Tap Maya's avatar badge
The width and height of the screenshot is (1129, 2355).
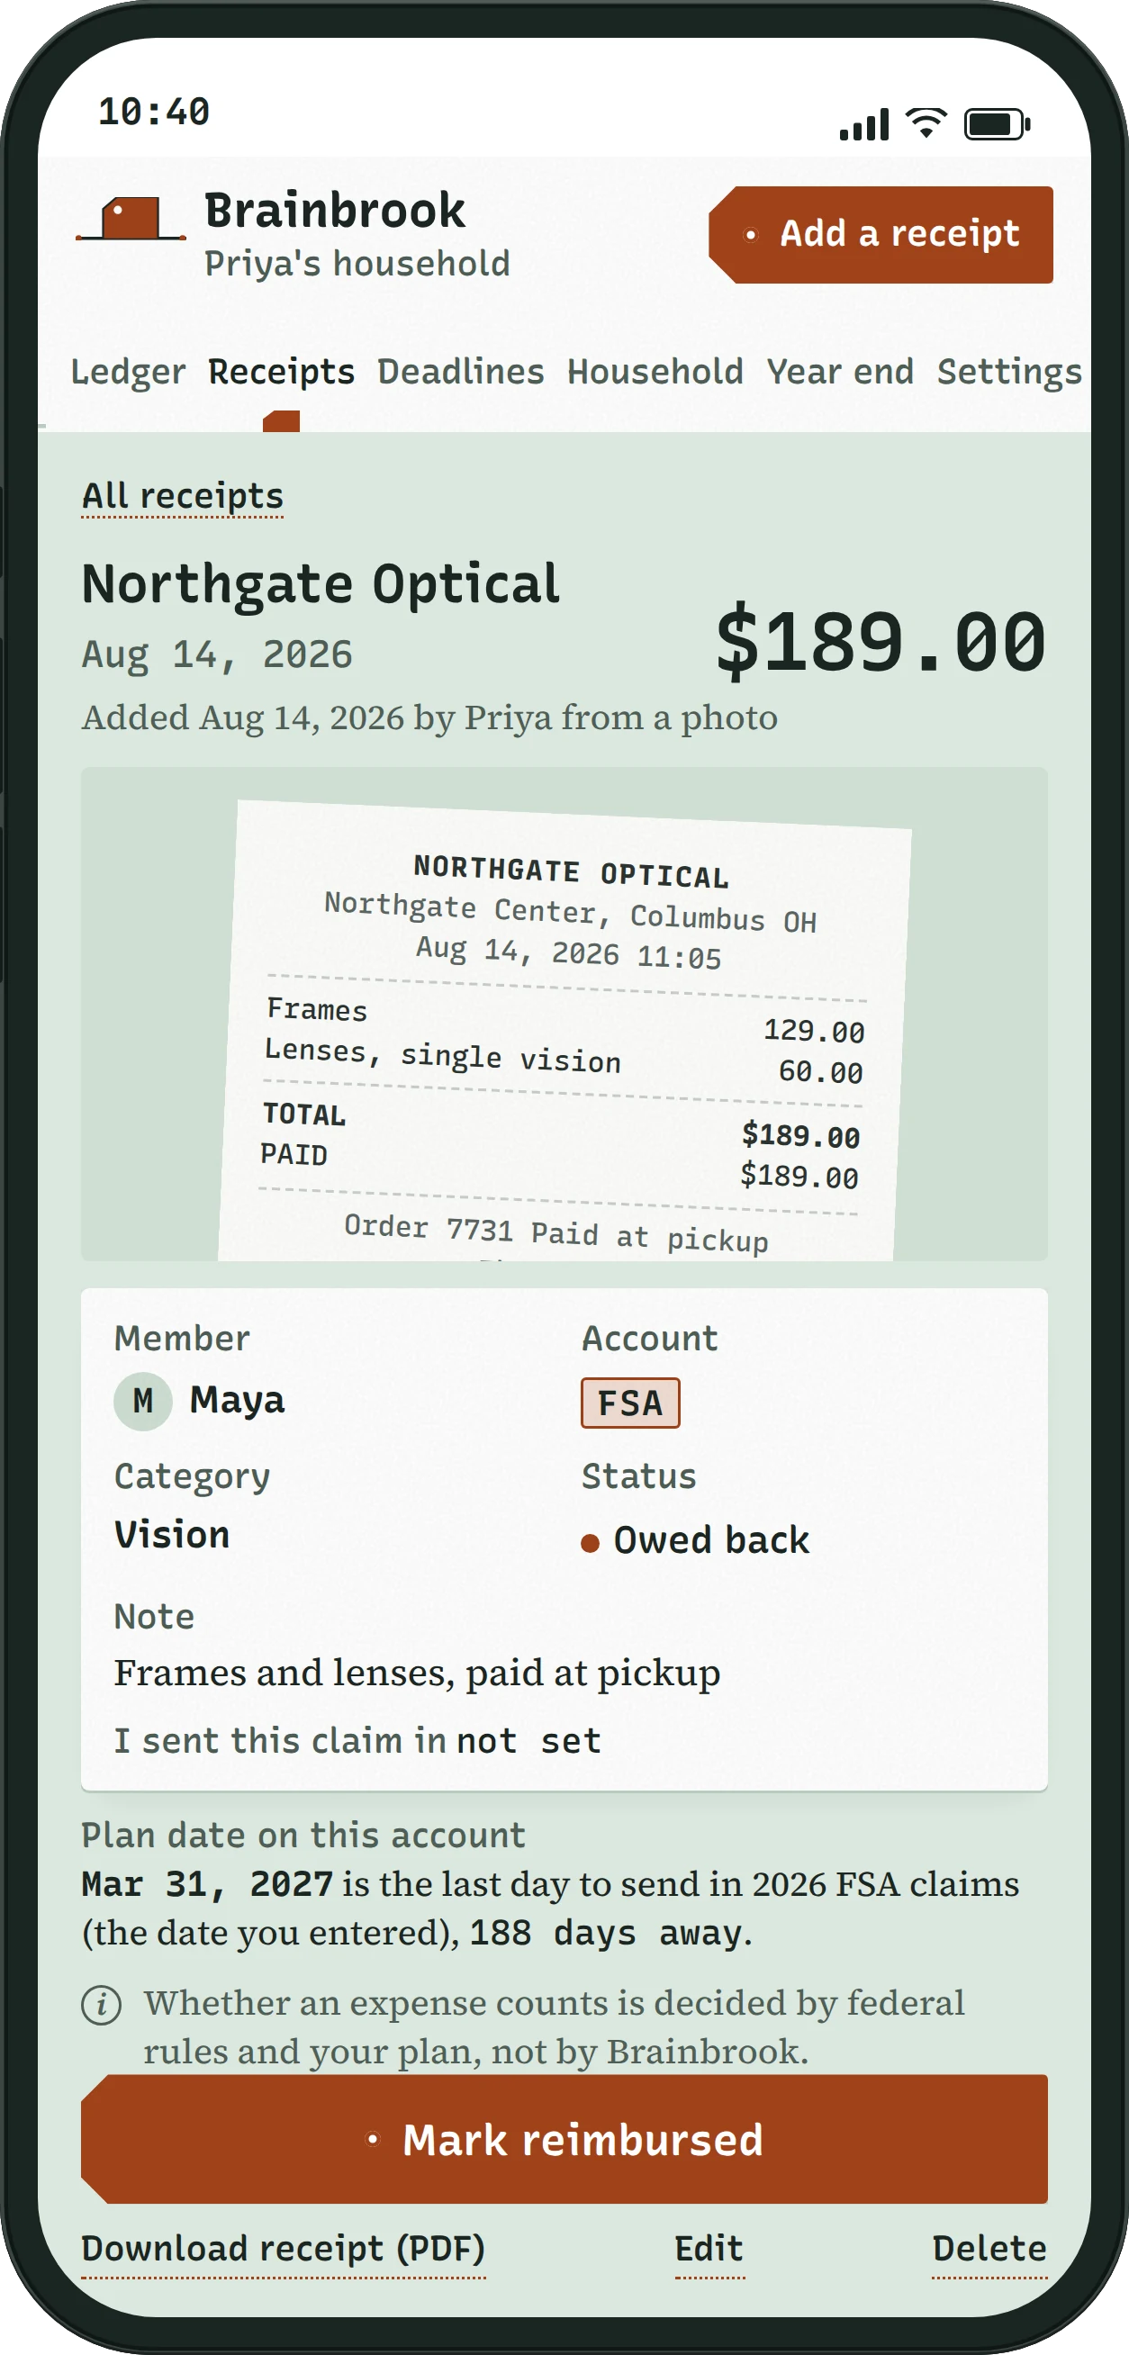[x=142, y=1401]
